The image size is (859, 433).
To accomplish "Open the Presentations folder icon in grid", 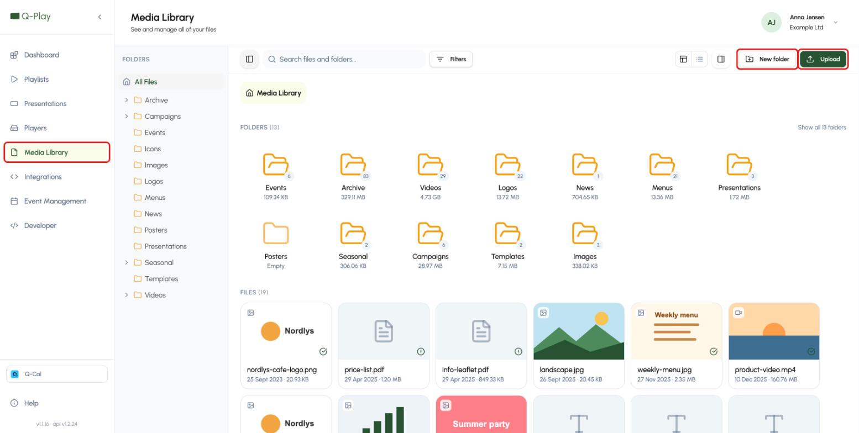I will tap(739, 165).
